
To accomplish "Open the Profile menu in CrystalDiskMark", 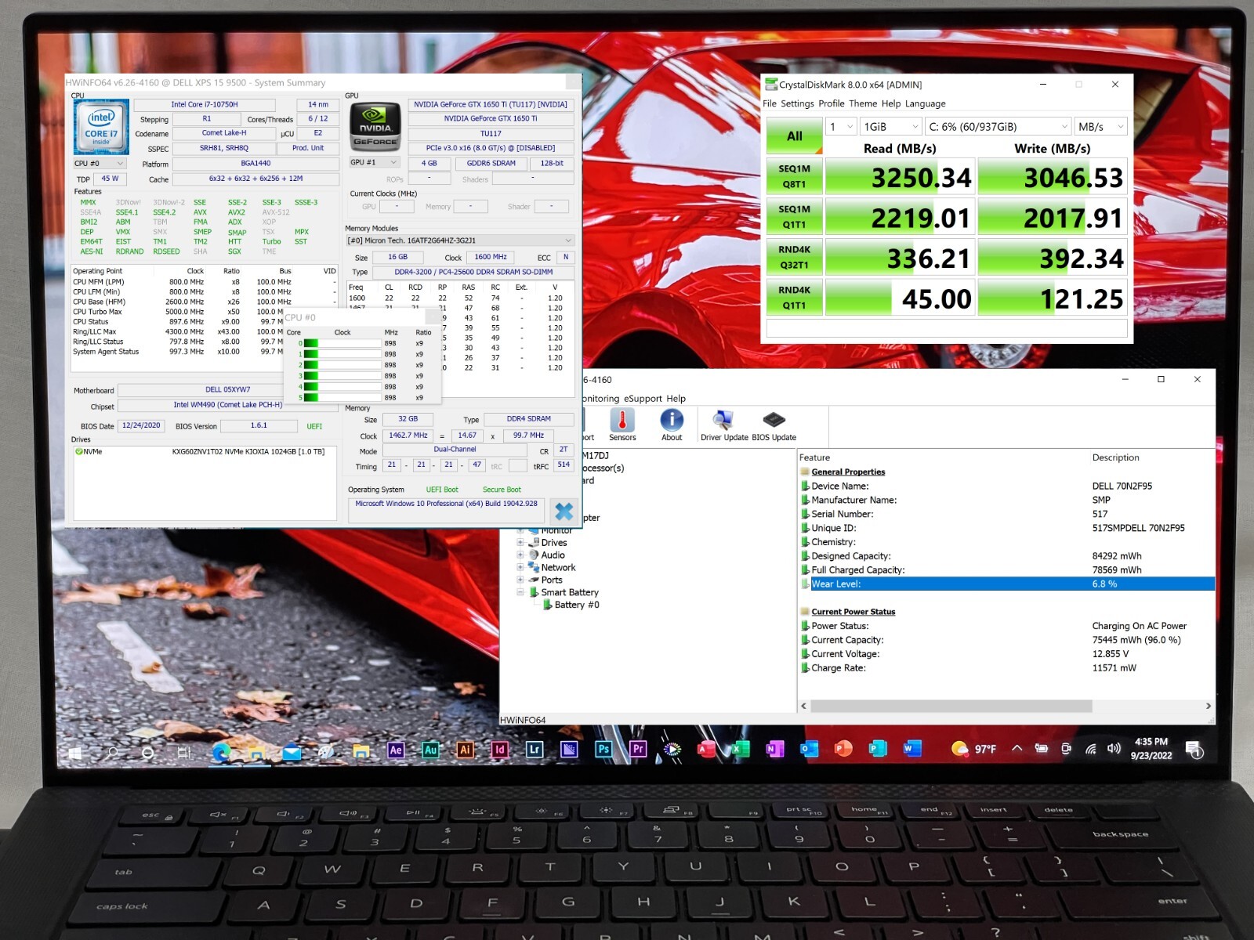I will 832,103.
